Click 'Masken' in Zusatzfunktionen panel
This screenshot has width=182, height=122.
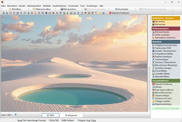coord(158,87)
